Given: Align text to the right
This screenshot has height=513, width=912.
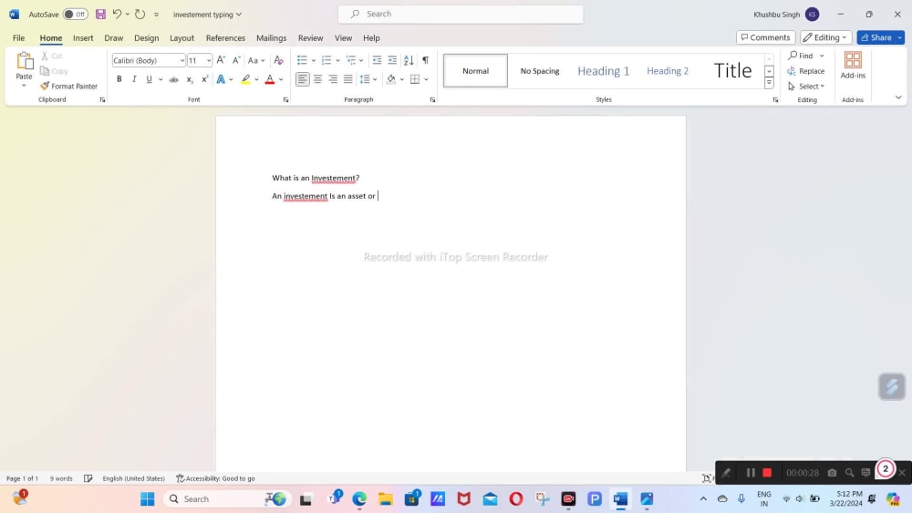Looking at the screenshot, I should pos(333,79).
